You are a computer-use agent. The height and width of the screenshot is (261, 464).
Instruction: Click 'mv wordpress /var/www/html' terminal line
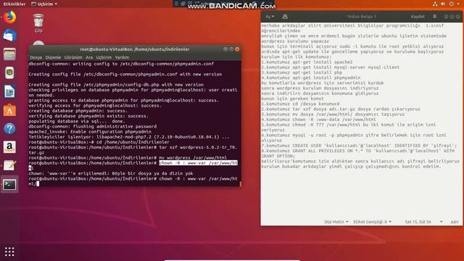click(x=128, y=158)
